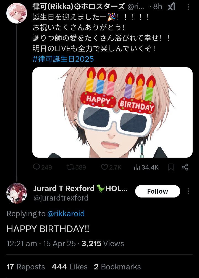Open Rikka's profile avatar
This screenshot has width=199, height=278.
click(x=17, y=13)
